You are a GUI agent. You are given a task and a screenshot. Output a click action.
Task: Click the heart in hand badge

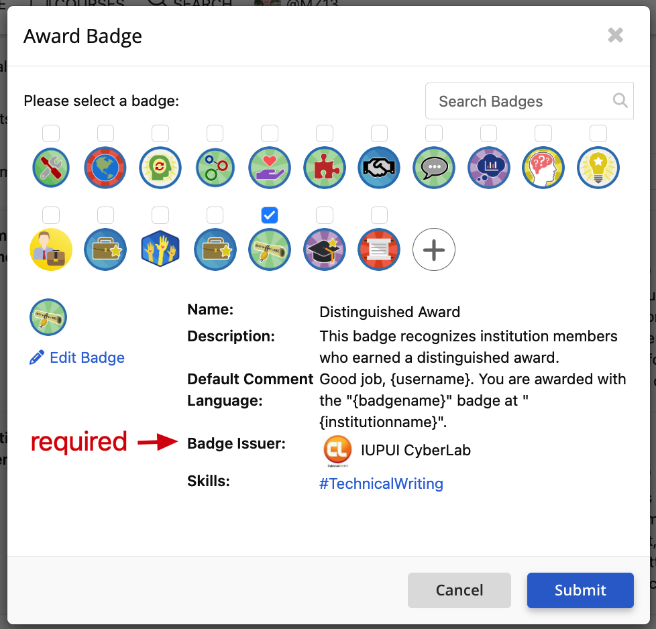pos(270,168)
